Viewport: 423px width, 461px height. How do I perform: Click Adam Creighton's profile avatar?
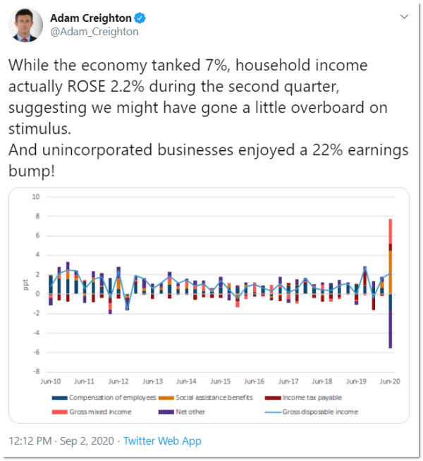click(x=25, y=25)
